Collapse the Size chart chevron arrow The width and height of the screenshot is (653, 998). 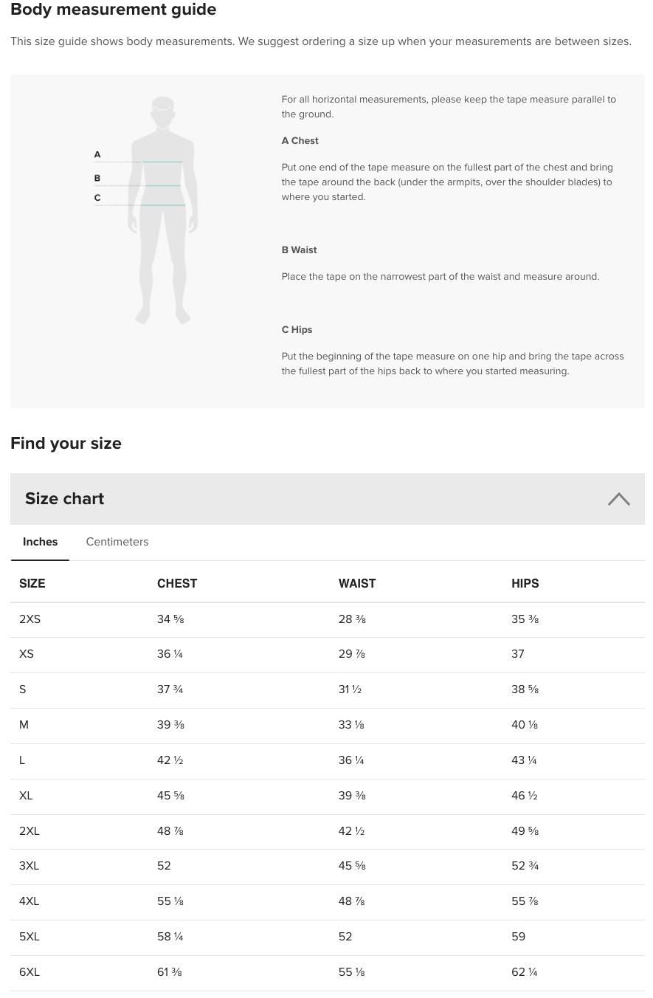618,500
